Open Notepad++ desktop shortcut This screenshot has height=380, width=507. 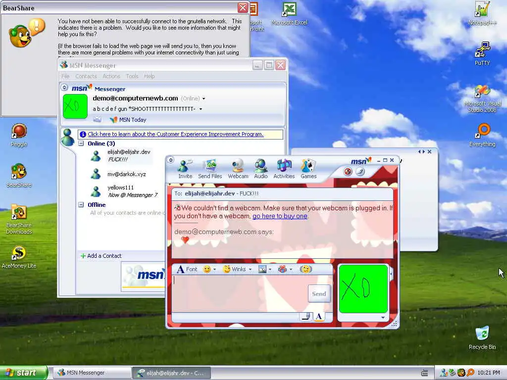click(482, 13)
